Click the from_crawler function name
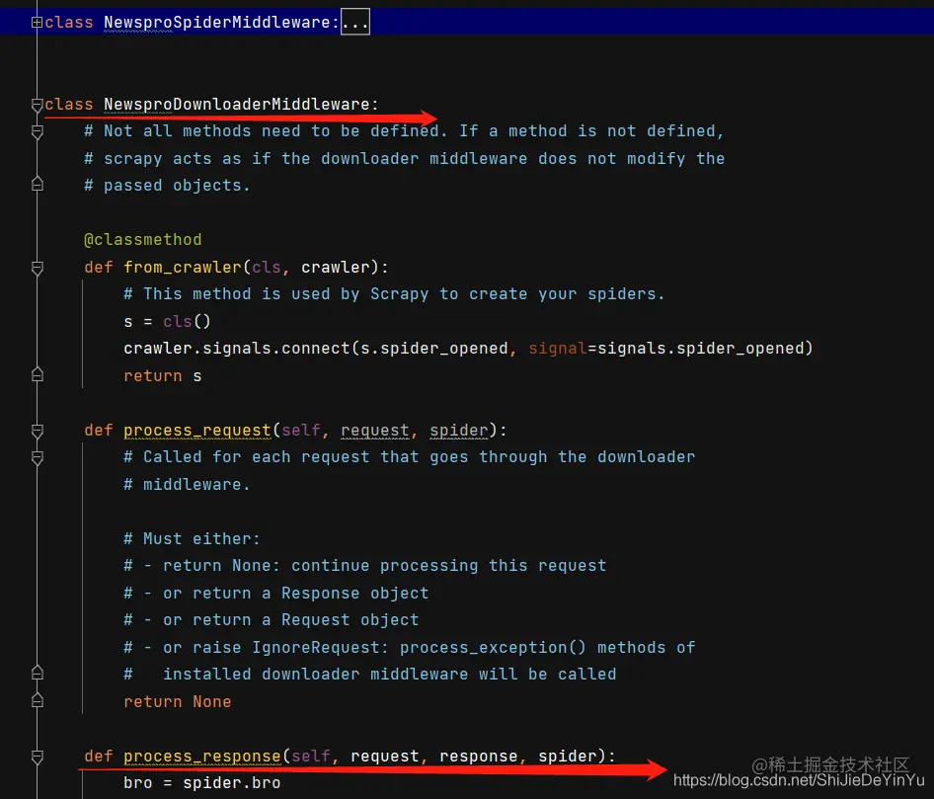 [x=183, y=267]
